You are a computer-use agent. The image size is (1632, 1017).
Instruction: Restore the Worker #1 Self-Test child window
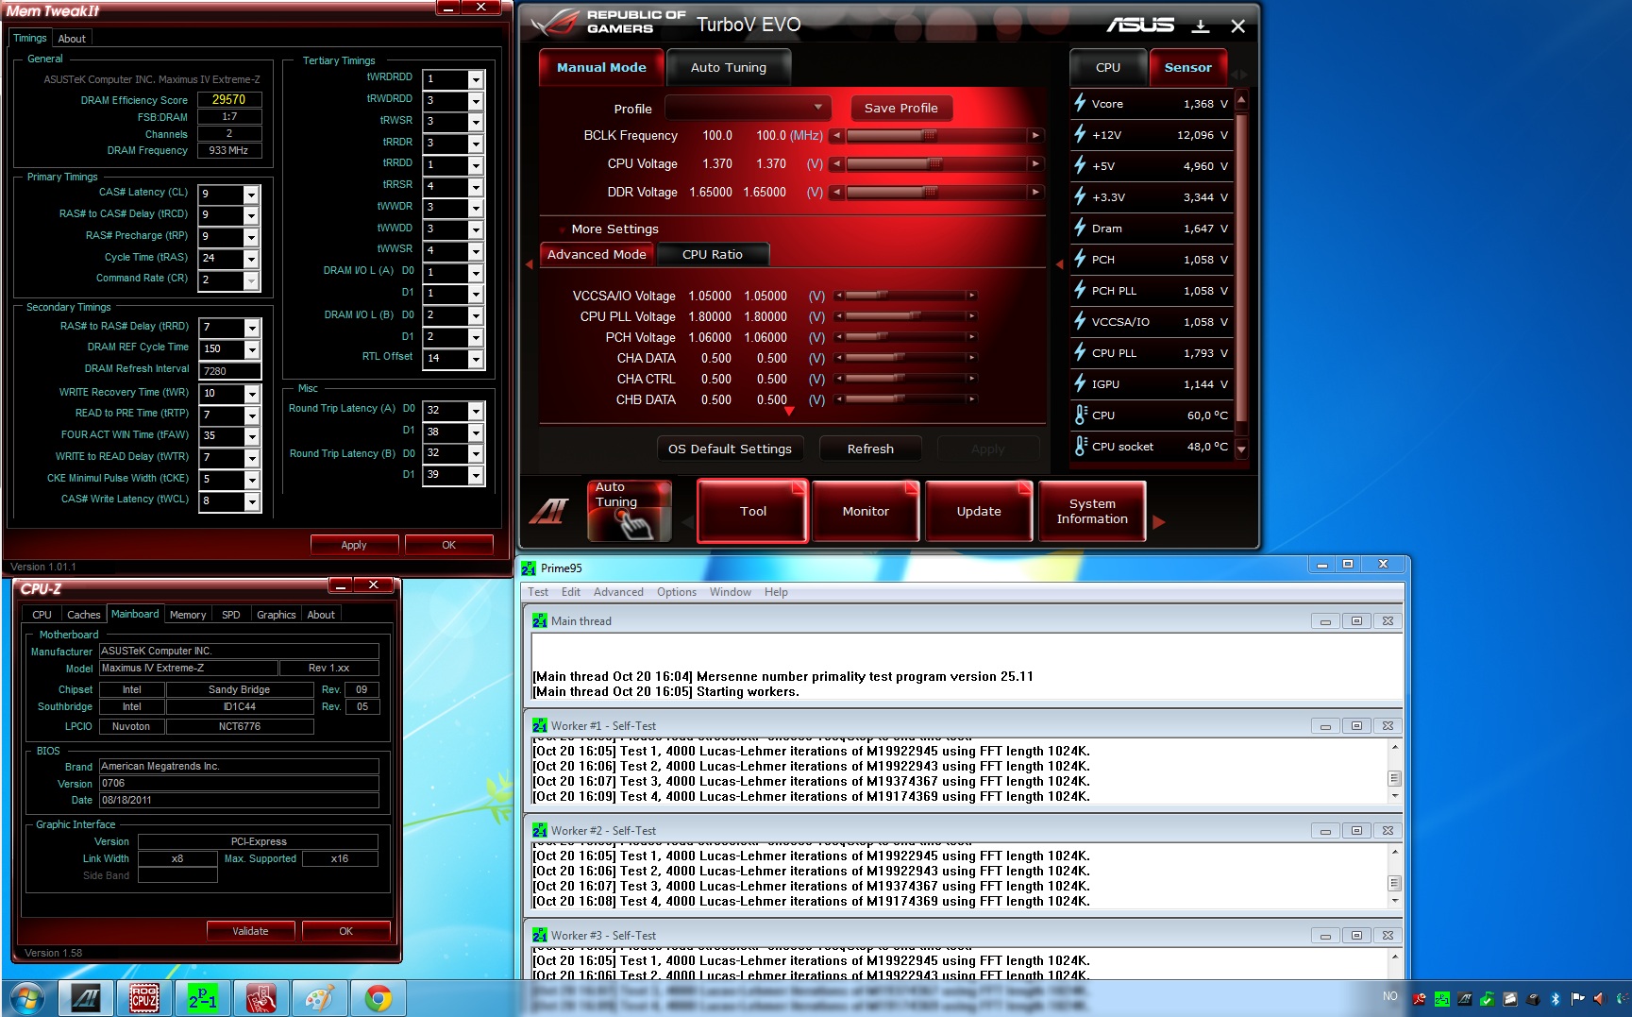click(1356, 726)
